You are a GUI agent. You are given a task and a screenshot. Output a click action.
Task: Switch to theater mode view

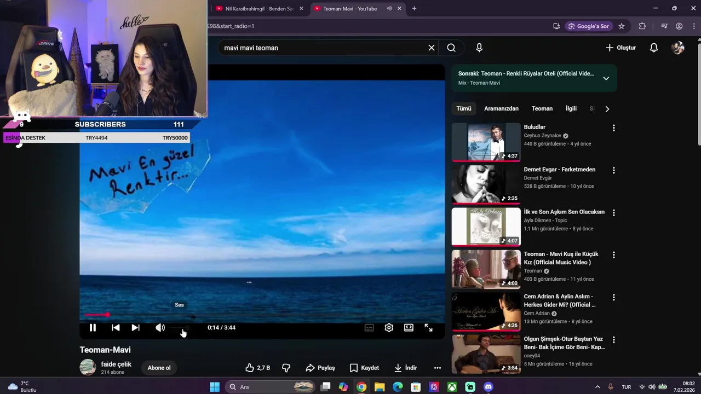coord(409,328)
